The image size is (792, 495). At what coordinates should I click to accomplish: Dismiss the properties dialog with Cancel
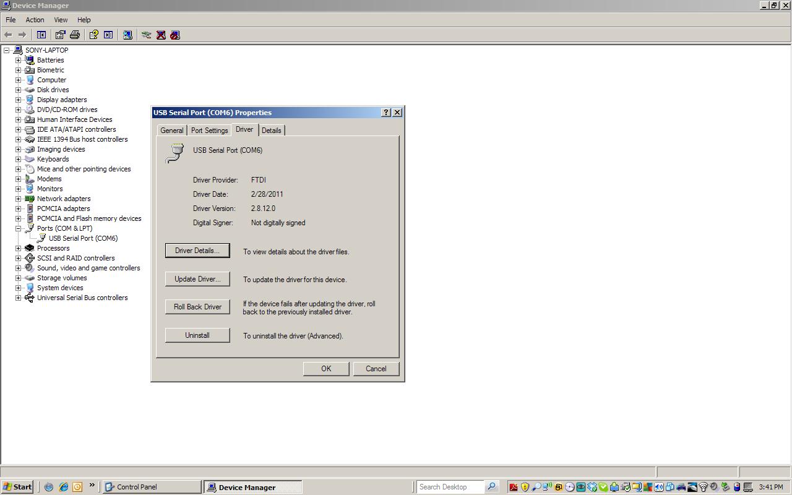(x=376, y=369)
